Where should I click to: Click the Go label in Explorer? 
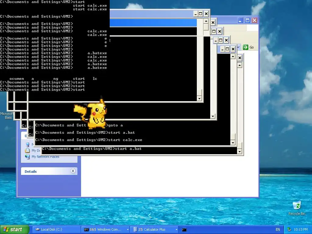coord(251,47)
